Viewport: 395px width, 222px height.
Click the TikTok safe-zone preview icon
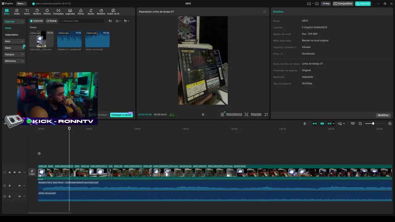click(222, 114)
